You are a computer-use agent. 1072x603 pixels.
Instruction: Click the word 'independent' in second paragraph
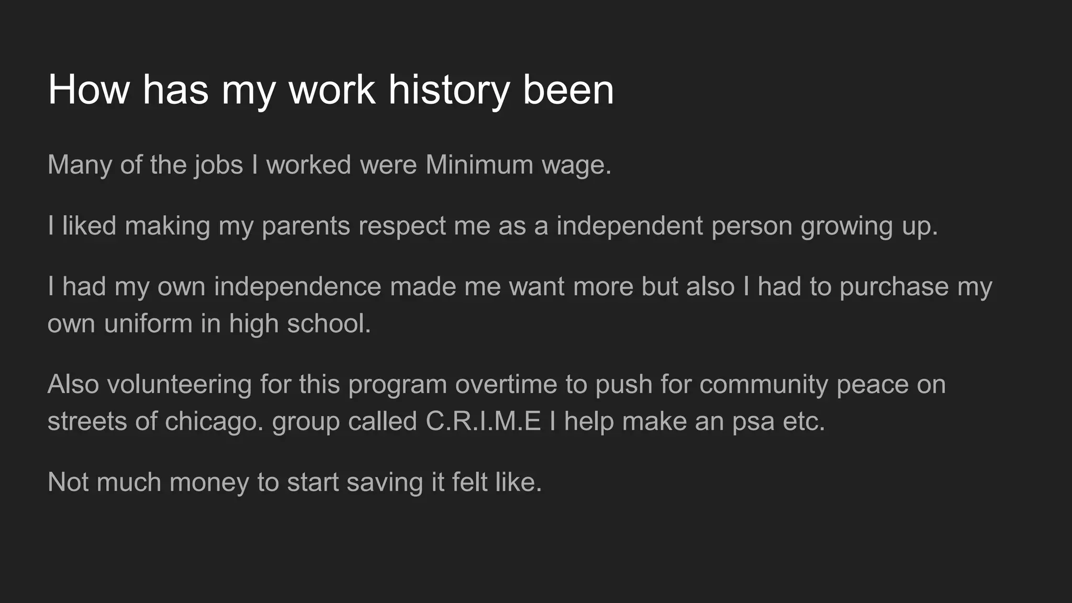[630, 227]
